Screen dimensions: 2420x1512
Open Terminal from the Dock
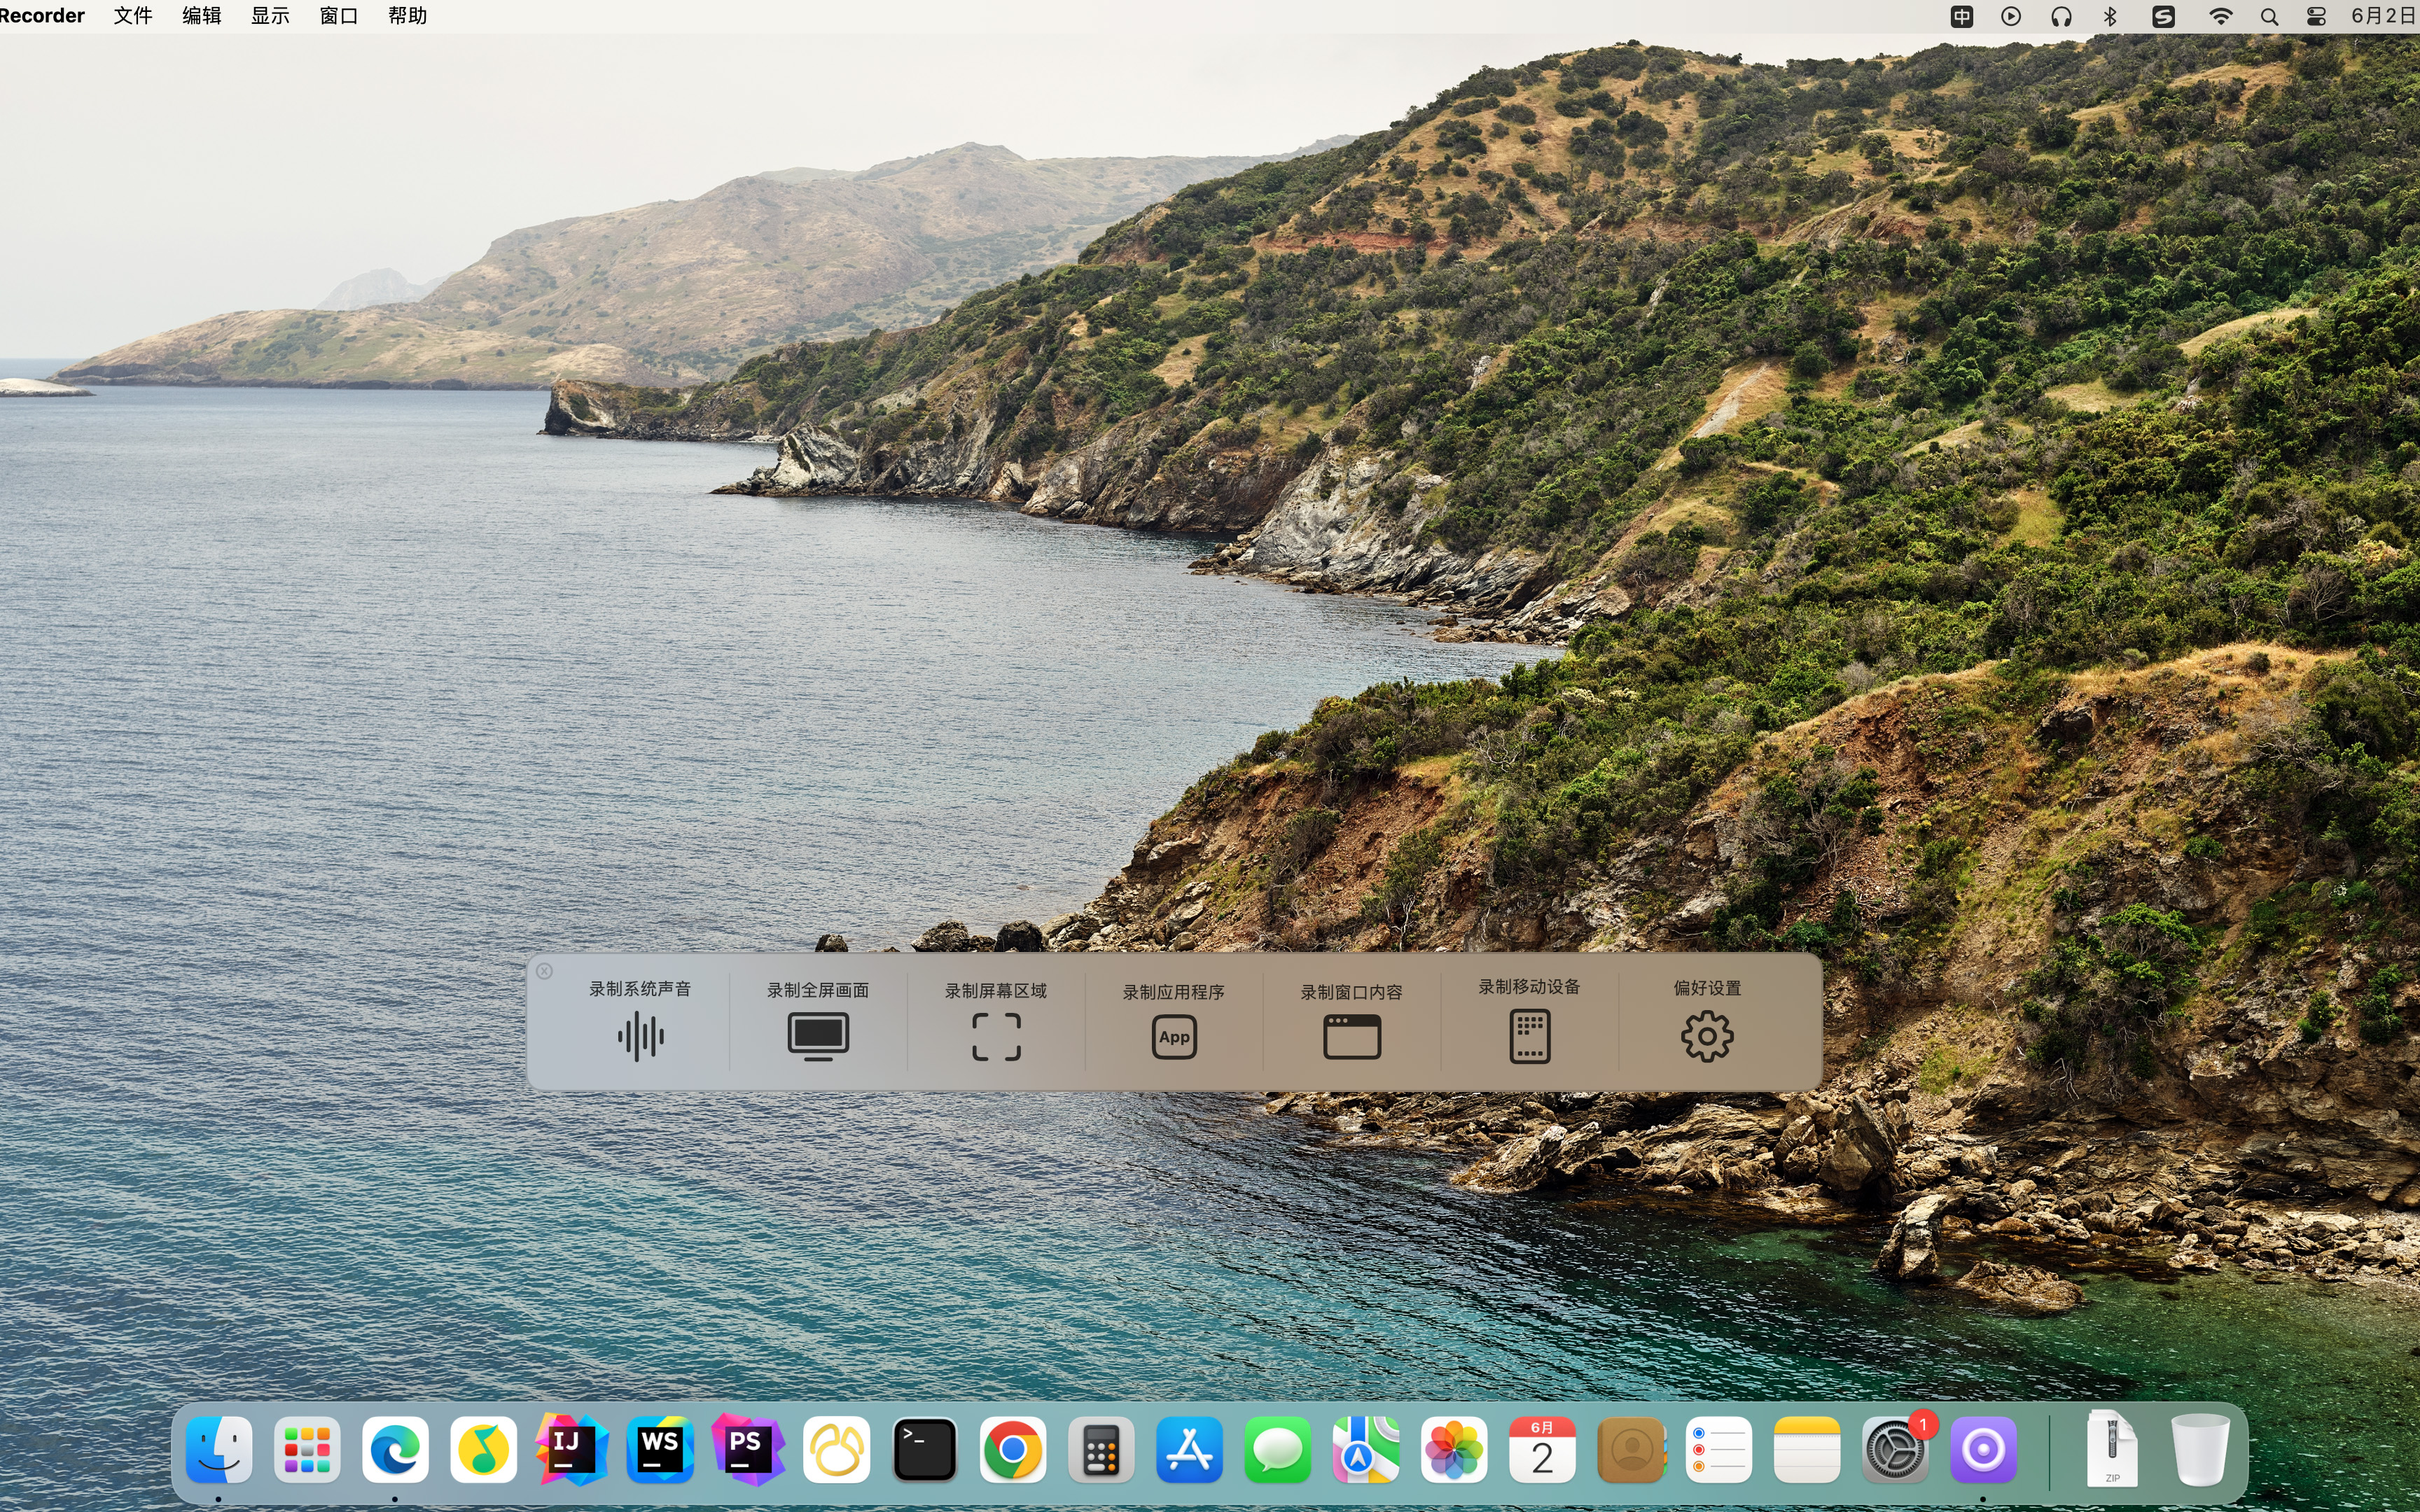(x=924, y=1450)
